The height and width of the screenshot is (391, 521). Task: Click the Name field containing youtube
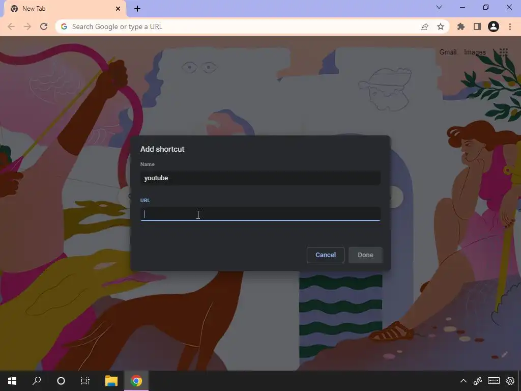[x=260, y=178]
